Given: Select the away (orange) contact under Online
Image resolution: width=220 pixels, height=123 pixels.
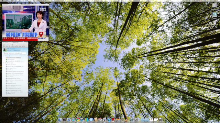Looking at the screenshot, I should (x=14, y=58).
